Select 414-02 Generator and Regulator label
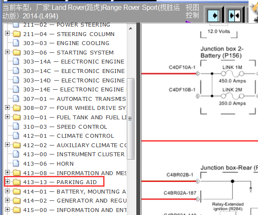The image size is (258, 215). [x=75, y=201]
